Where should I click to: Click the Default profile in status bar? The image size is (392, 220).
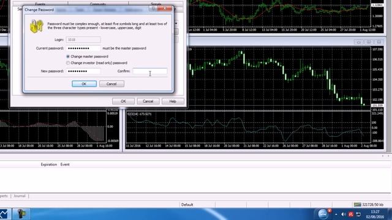187,205
